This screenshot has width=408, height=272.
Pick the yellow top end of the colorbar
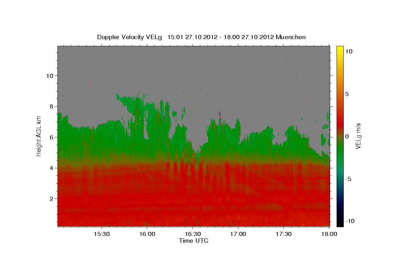pyautogui.click(x=340, y=48)
